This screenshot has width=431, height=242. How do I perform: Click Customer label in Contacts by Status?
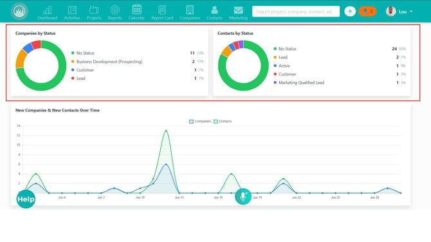point(288,74)
